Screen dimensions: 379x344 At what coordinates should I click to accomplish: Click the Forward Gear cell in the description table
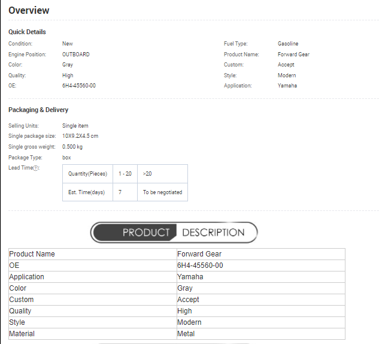199,254
